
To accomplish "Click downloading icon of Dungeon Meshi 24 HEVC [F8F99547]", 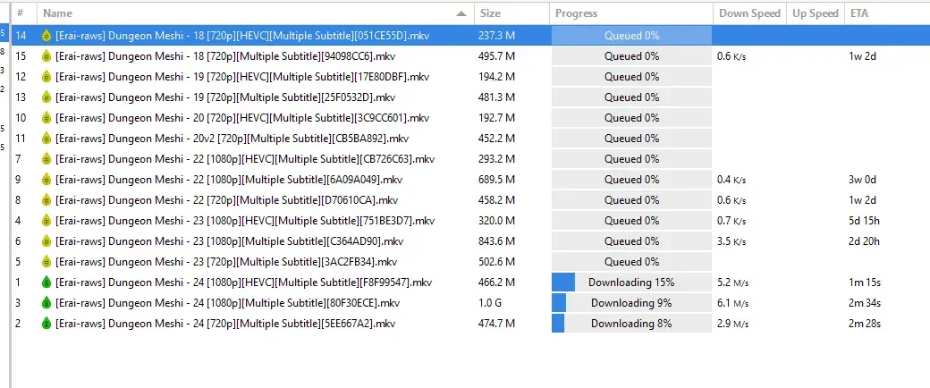I will click(46, 283).
